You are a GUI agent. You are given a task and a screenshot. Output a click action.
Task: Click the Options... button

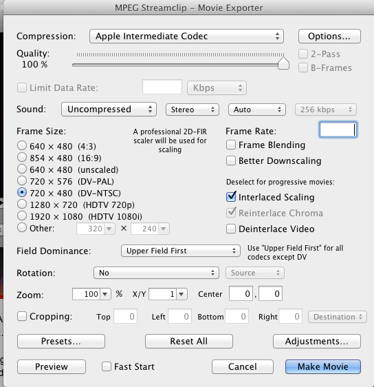pos(329,36)
